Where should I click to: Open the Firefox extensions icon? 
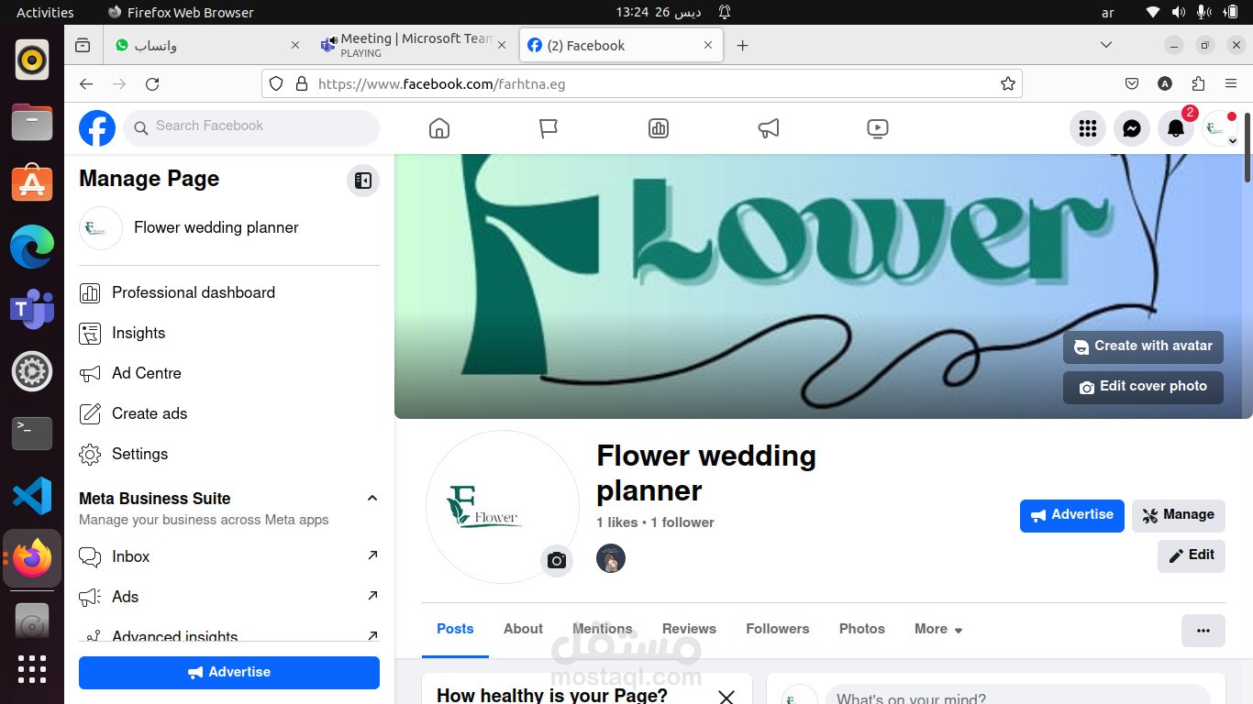pyautogui.click(x=1198, y=83)
